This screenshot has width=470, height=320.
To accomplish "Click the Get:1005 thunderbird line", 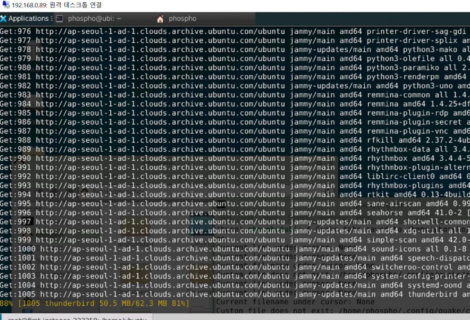I will [x=235, y=294].
